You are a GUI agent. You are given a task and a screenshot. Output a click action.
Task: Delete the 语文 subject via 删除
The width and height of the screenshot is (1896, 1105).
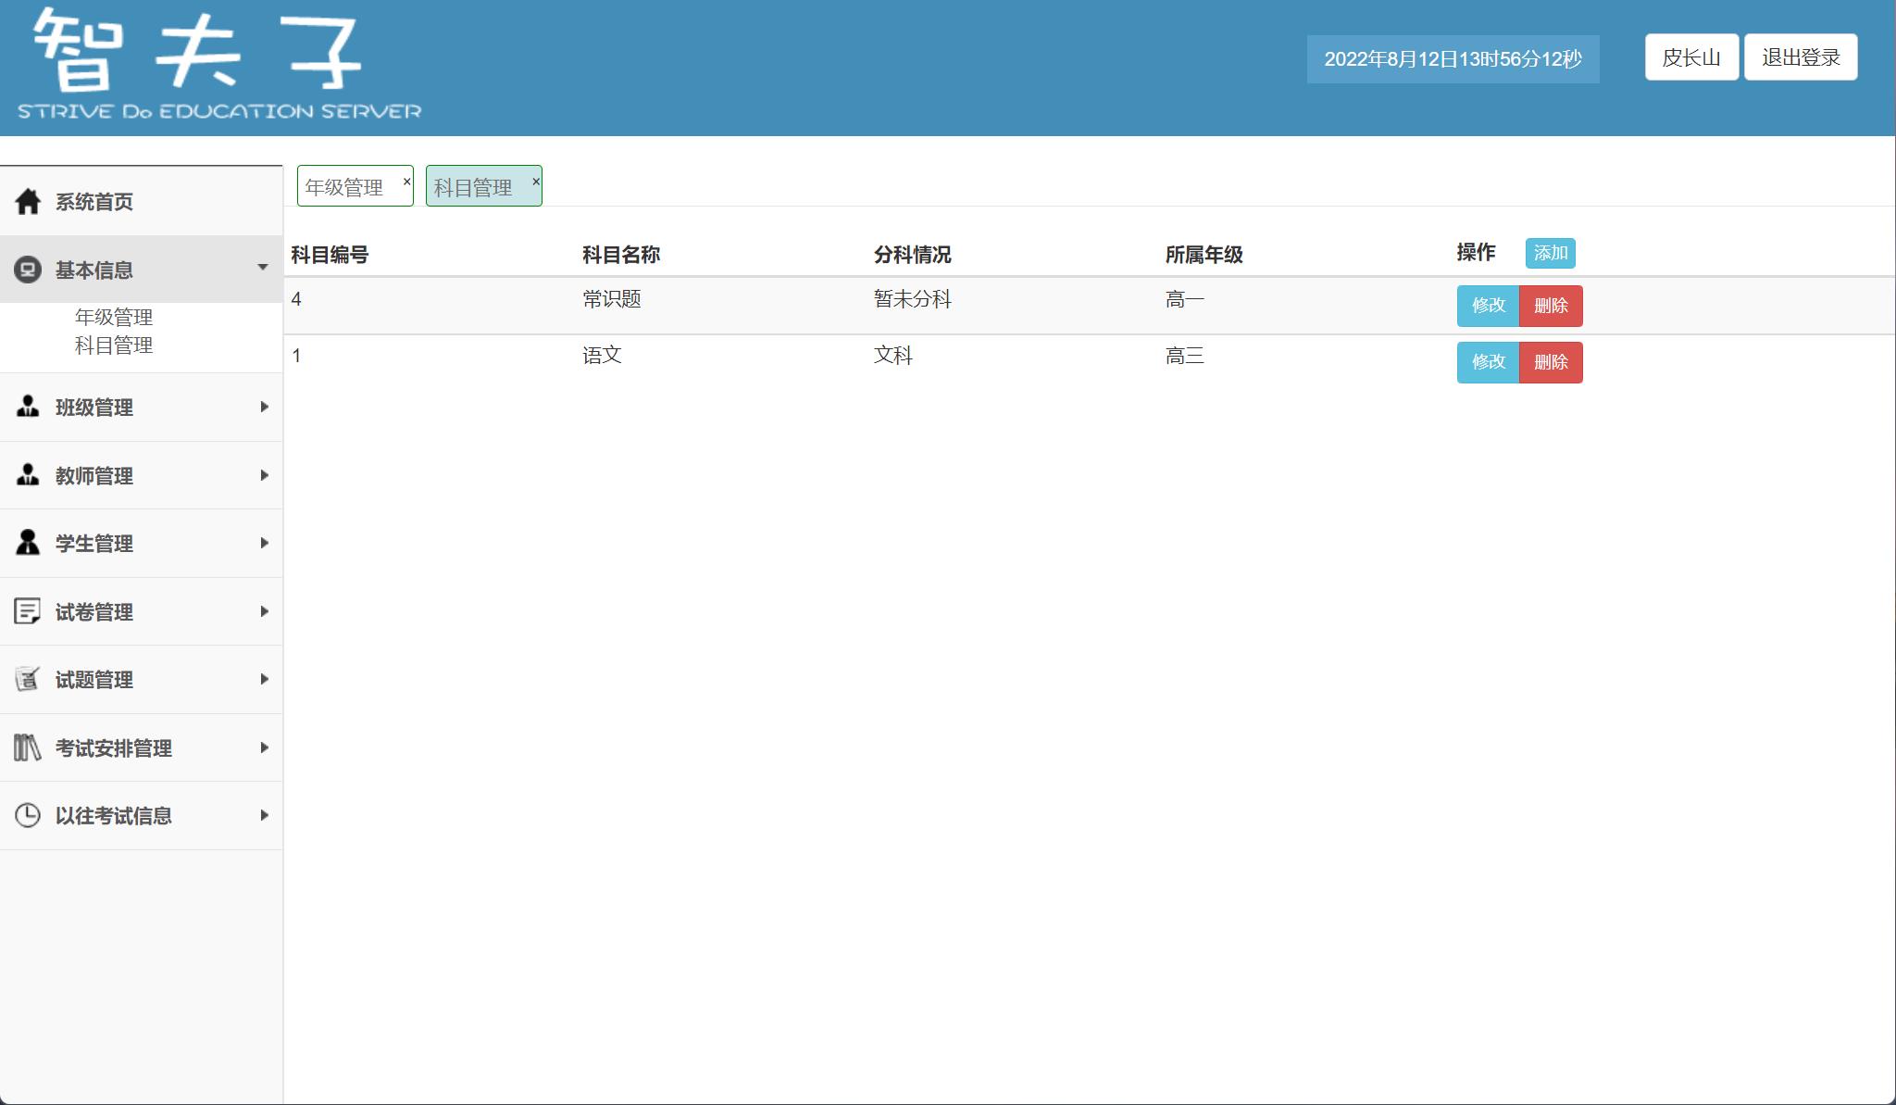pyautogui.click(x=1552, y=362)
